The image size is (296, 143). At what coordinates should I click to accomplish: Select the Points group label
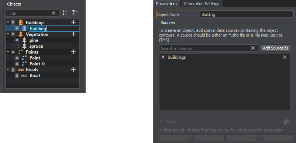(x=32, y=52)
